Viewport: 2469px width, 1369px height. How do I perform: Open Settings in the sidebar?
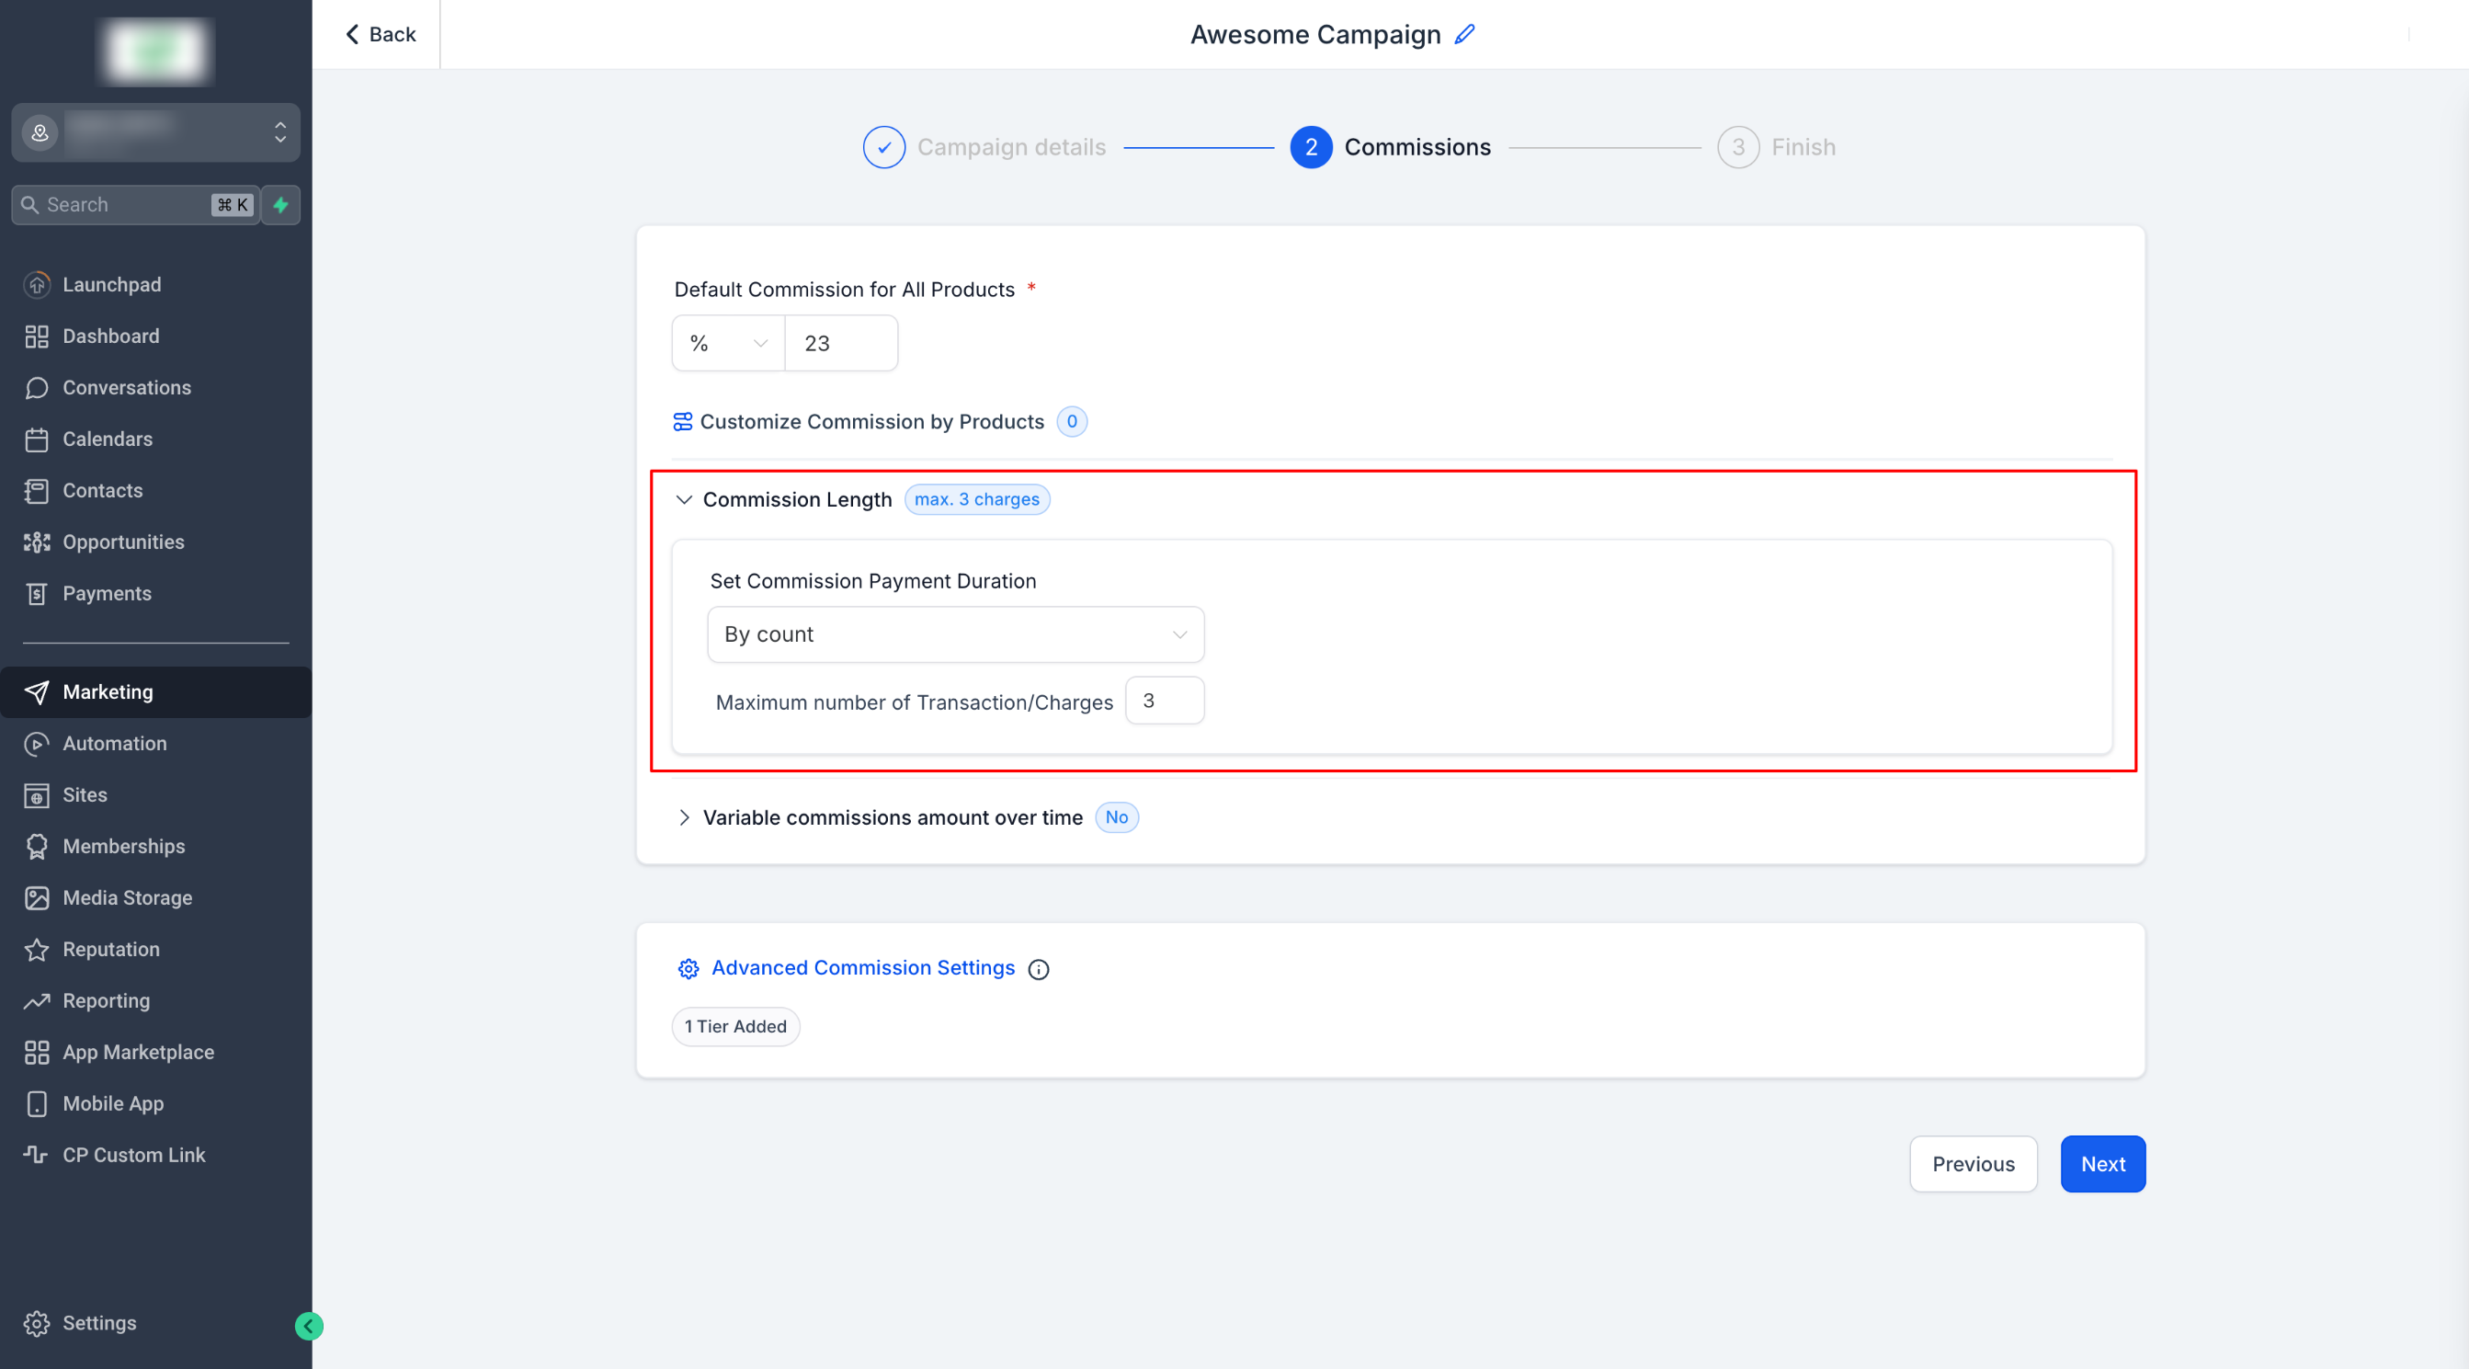pyautogui.click(x=98, y=1322)
